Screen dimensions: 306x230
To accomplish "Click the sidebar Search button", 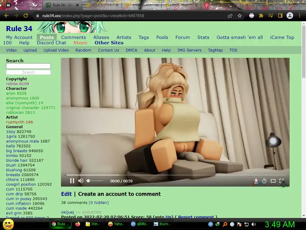I will (x=28, y=72).
